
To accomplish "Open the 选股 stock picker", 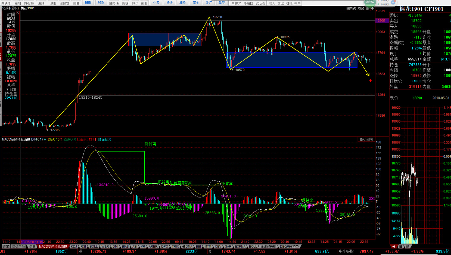I will tap(53, 3).
